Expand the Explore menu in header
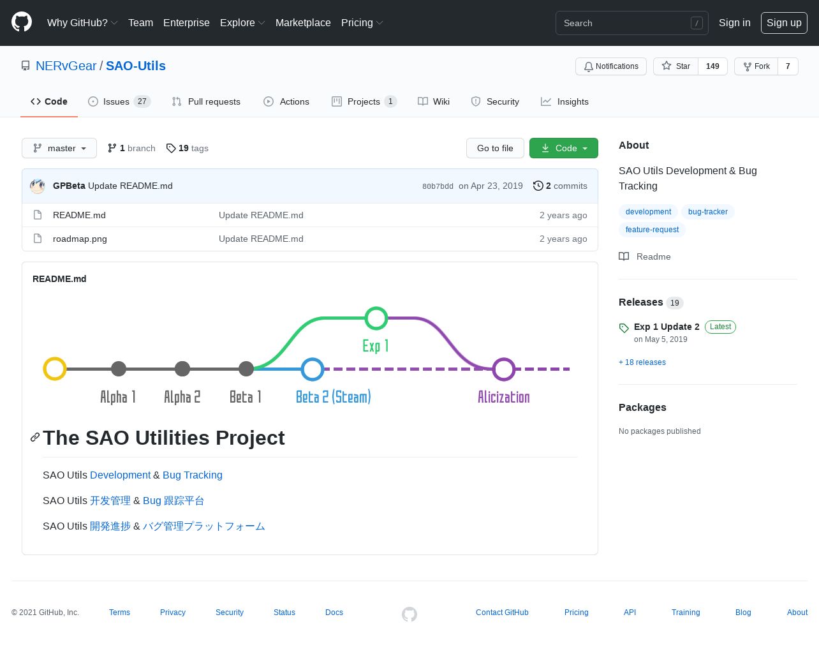819x654 pixels. tap(242, 22)
